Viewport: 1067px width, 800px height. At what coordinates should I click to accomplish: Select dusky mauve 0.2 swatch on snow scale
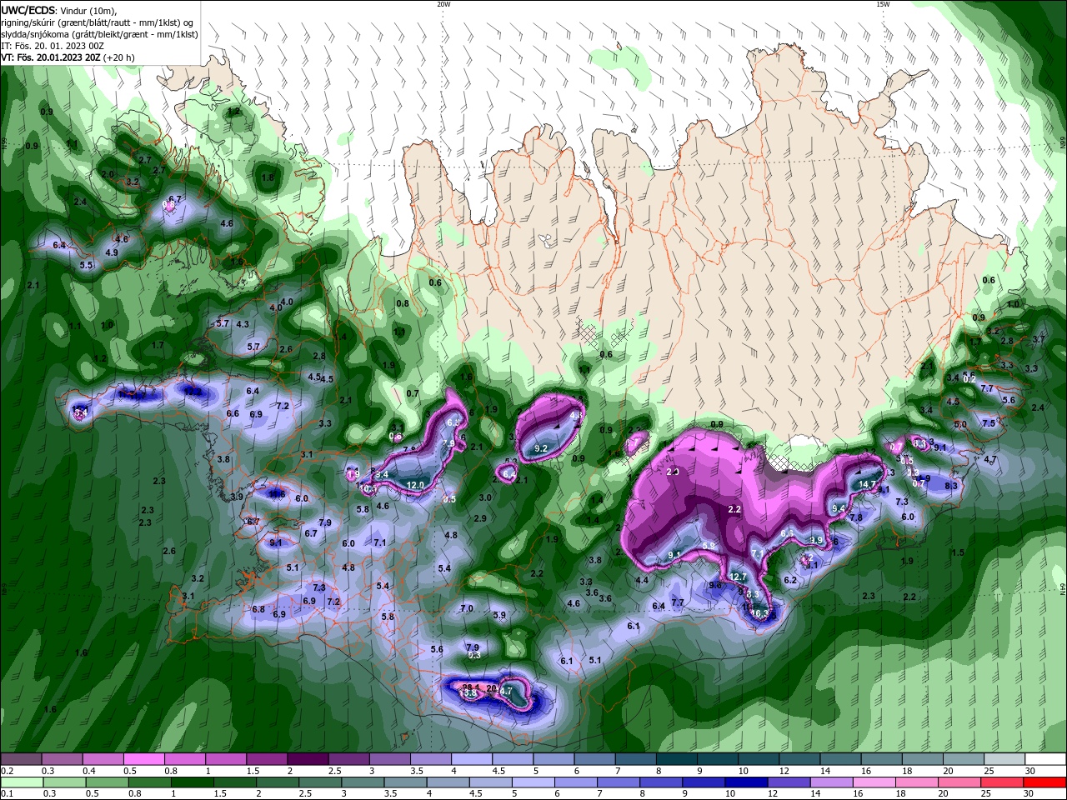coord(21,759)
